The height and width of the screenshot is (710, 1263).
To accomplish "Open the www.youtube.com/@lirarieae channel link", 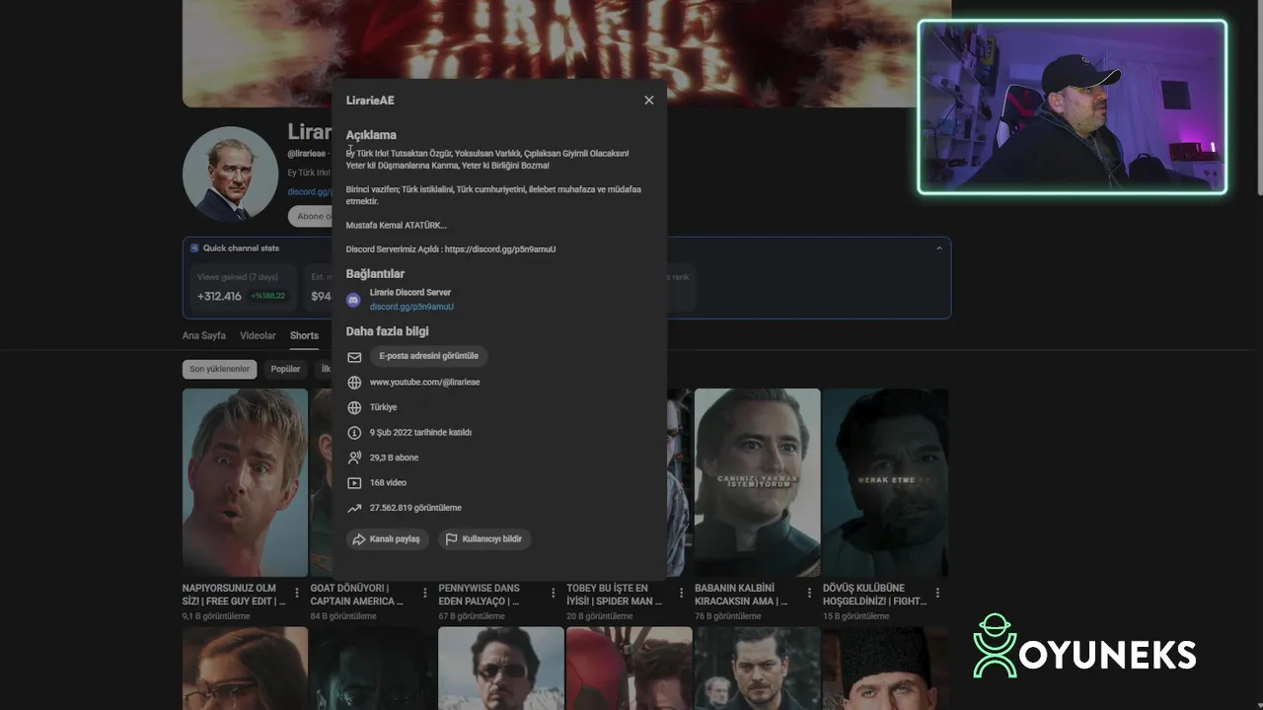I will [424, 383].
